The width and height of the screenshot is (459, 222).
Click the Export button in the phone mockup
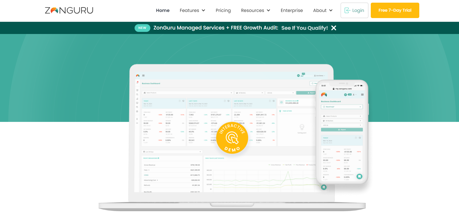(342, 130)
